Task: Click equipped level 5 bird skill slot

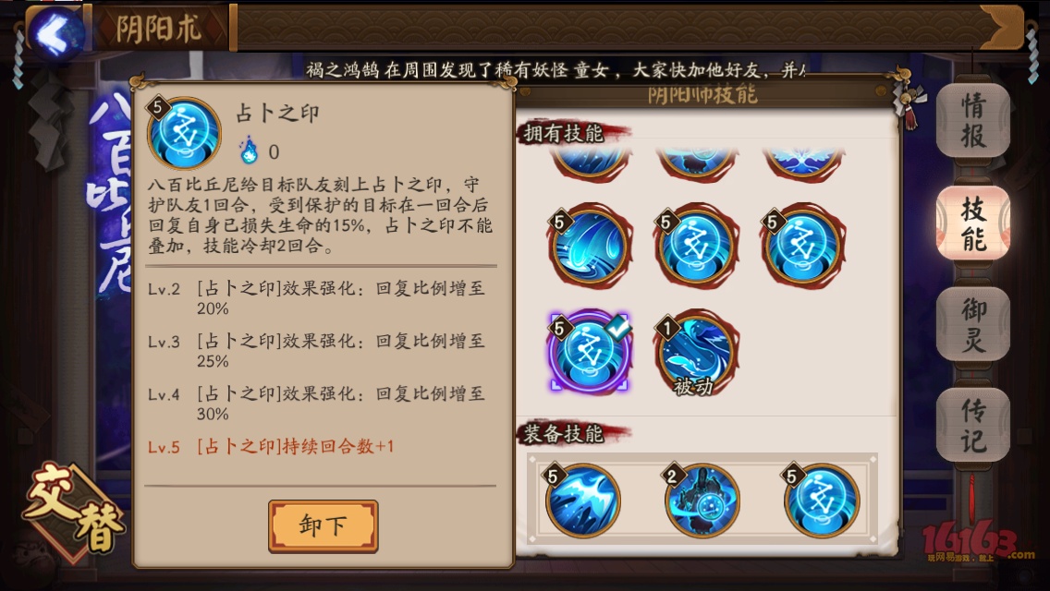Action: click(582, 500)
